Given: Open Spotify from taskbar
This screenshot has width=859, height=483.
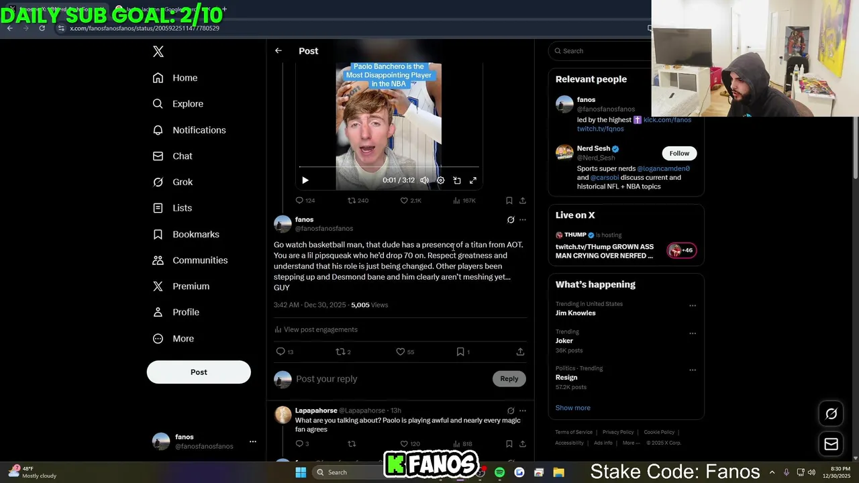Looking at the screenshot, I should 499,472.
